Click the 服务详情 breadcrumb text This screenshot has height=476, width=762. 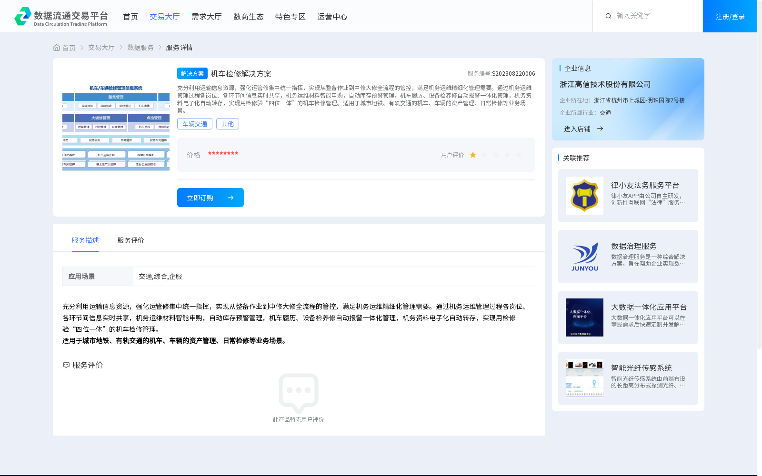[x=179, y=48]
